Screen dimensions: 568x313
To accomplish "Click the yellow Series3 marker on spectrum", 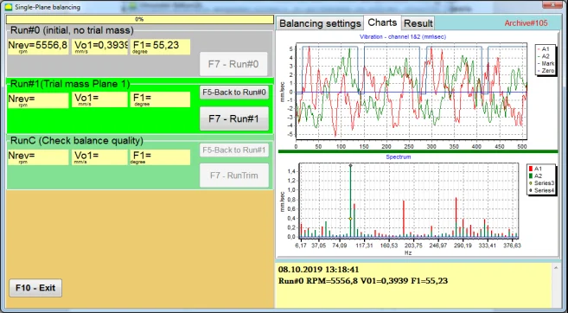I will click(x=350, y=219).
